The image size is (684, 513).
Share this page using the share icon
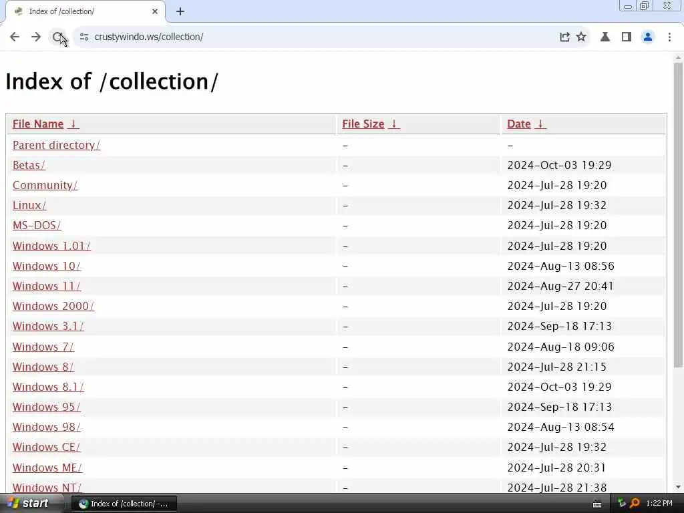click(x=564, y=37)
